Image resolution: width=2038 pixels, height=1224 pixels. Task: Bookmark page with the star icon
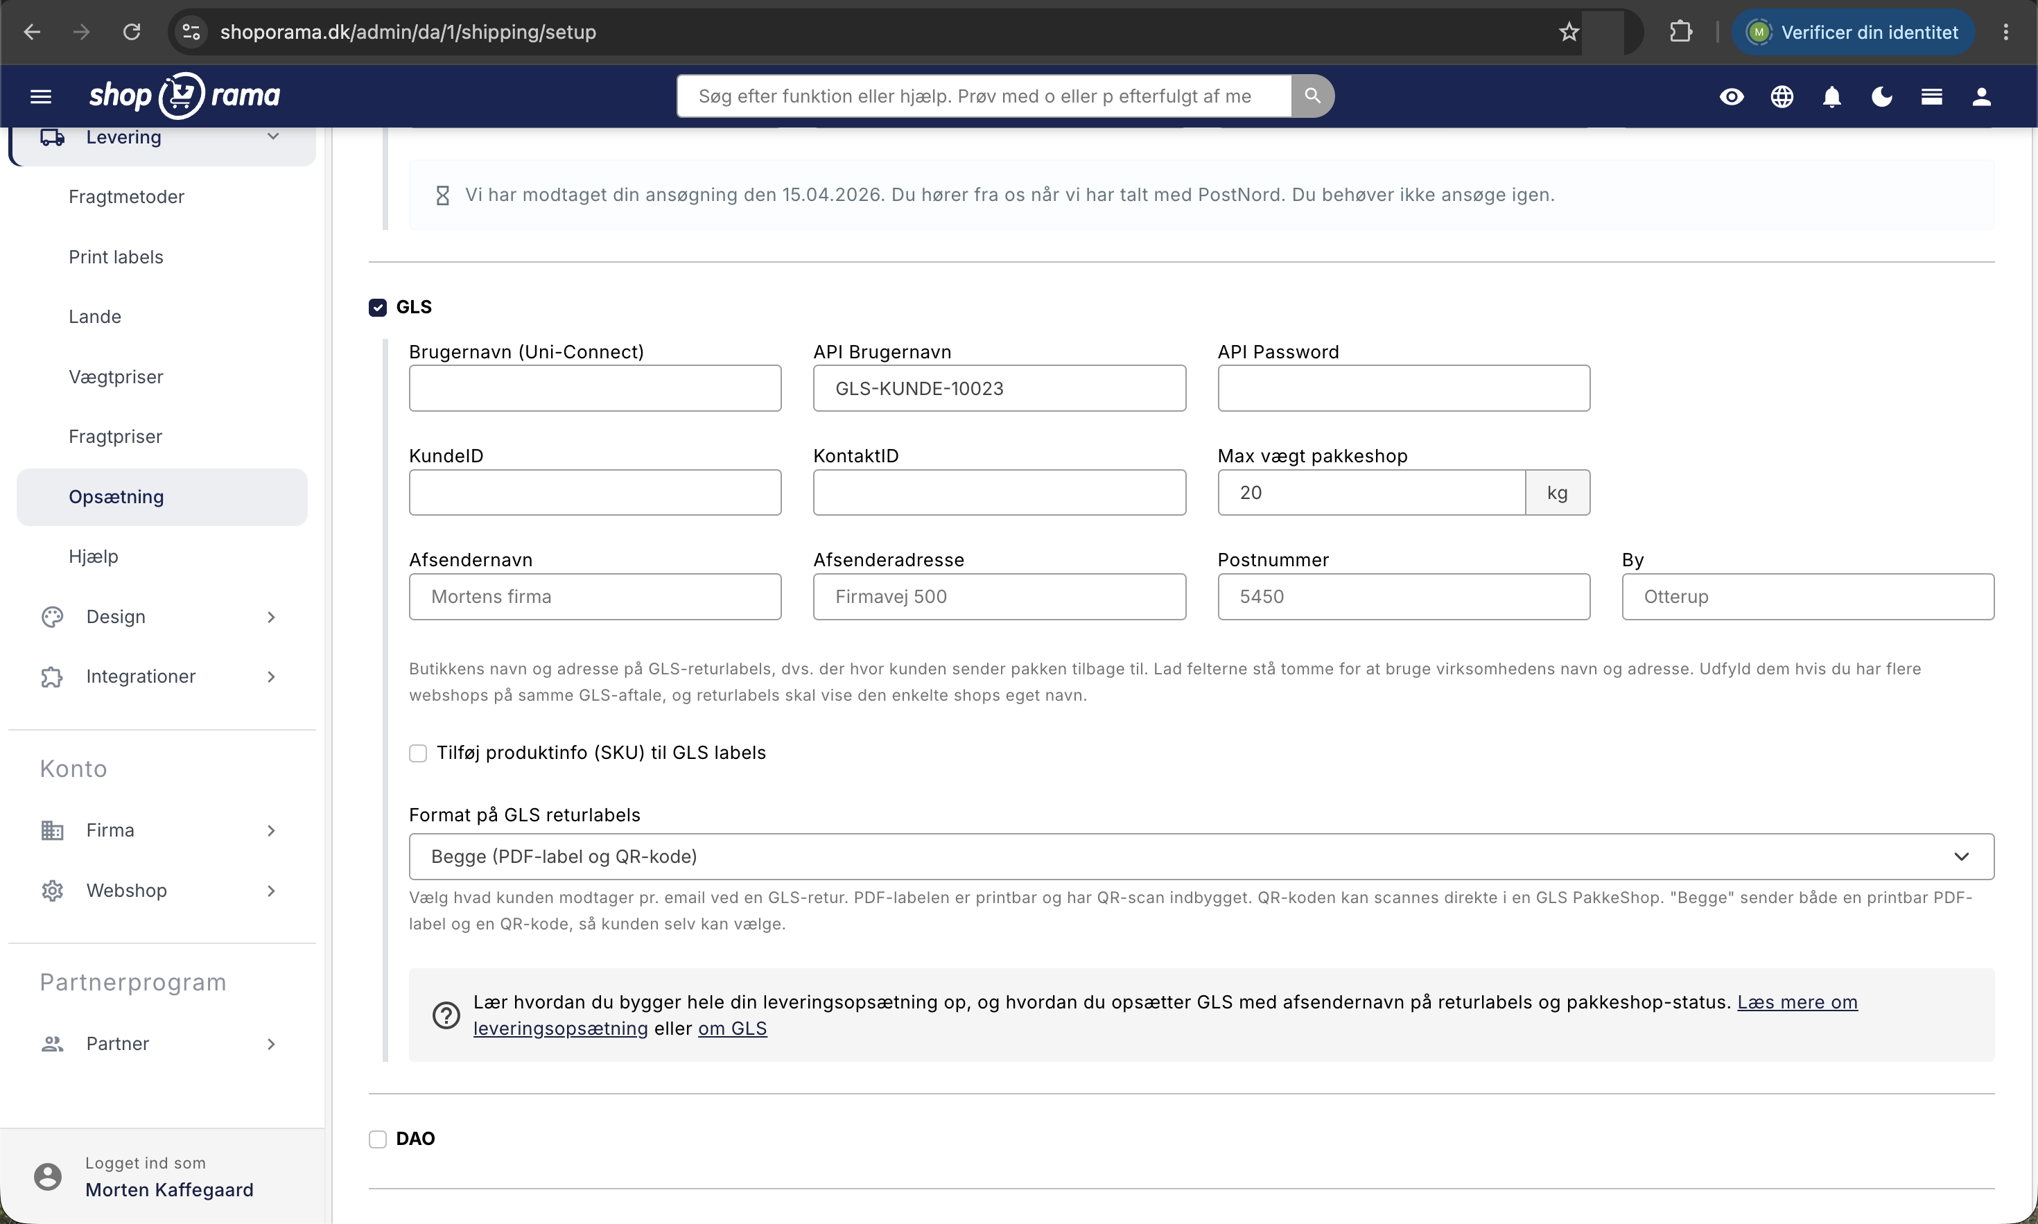pos(1568,32)
